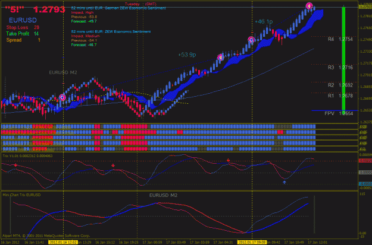
Task: Click the Take Profit 14 label
Action: [x=22, y=34]
